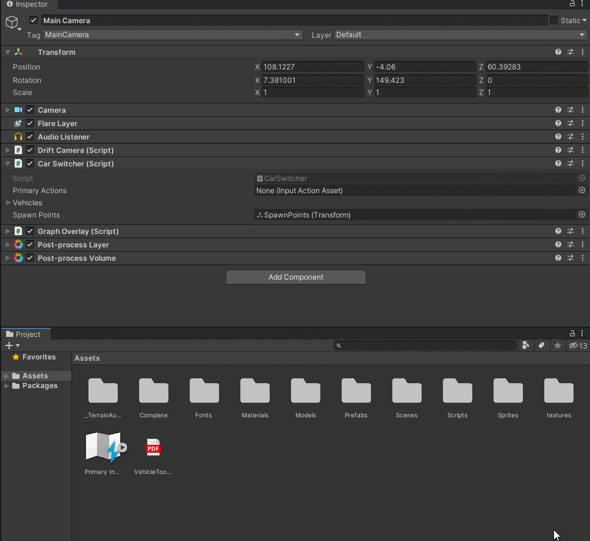
Task: Click Search by Label icon in Project
Action: click(x=541, y=346)
